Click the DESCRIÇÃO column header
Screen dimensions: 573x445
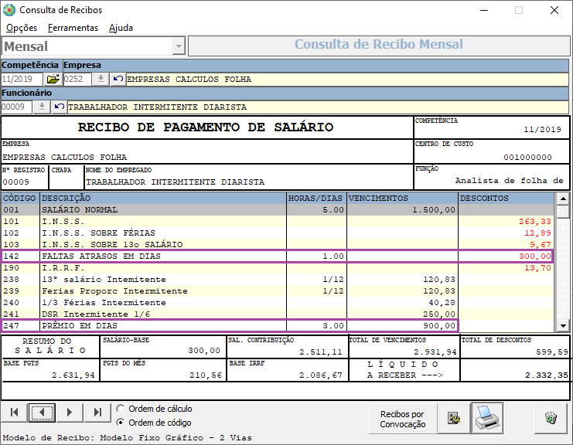tap(163, 199)
